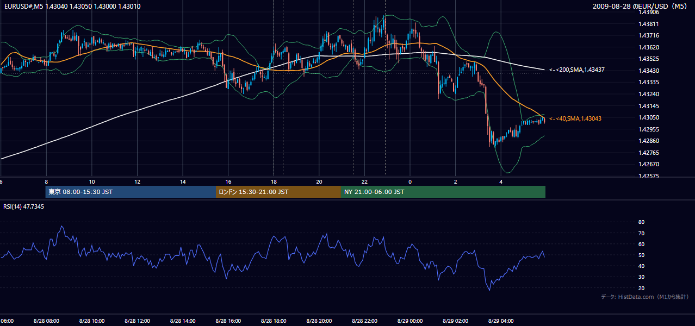Image resolution: width=695 pixels, height=326 pixels.
Task: Click RSI scale value 30
Action: (x=642, y=277)
